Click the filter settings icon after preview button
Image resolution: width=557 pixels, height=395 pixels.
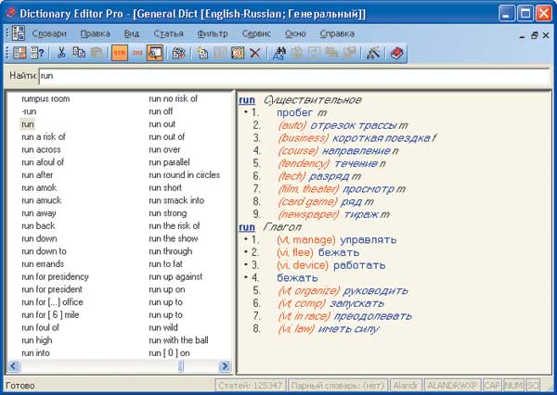click(178, 53)
